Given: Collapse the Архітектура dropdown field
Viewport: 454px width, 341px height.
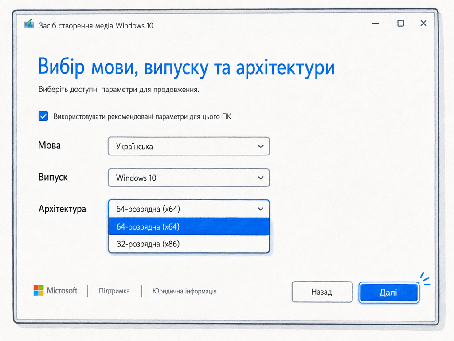Looking at the screenshot, I should pyautogui.click(x=189, y=209).
